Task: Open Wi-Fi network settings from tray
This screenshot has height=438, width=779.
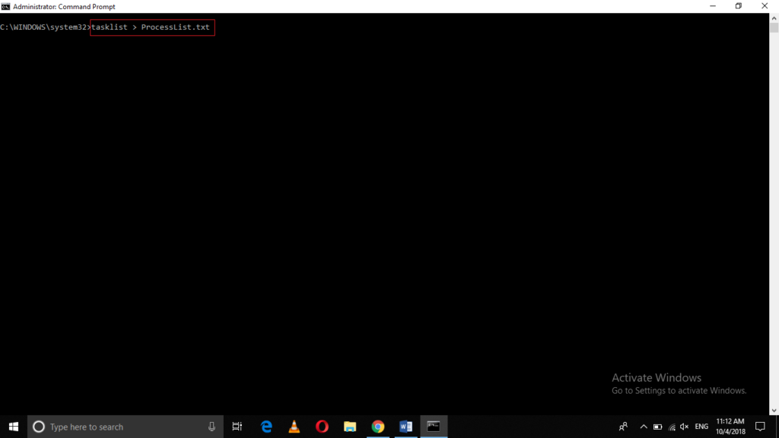Action: (x=672, y=427)
